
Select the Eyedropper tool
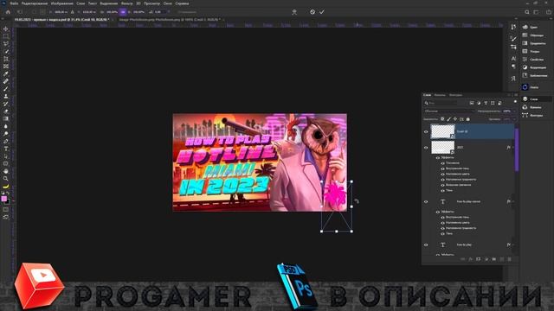[6, 73]
